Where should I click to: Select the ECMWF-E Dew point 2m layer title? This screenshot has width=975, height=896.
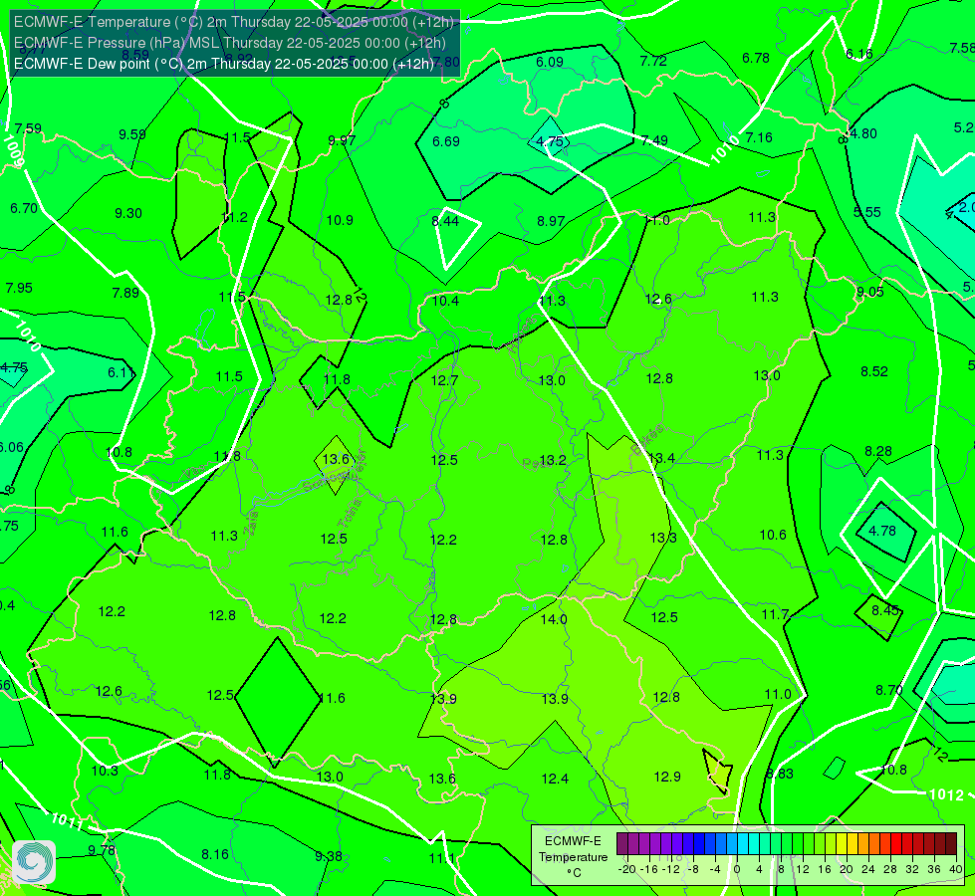[223, 64]
